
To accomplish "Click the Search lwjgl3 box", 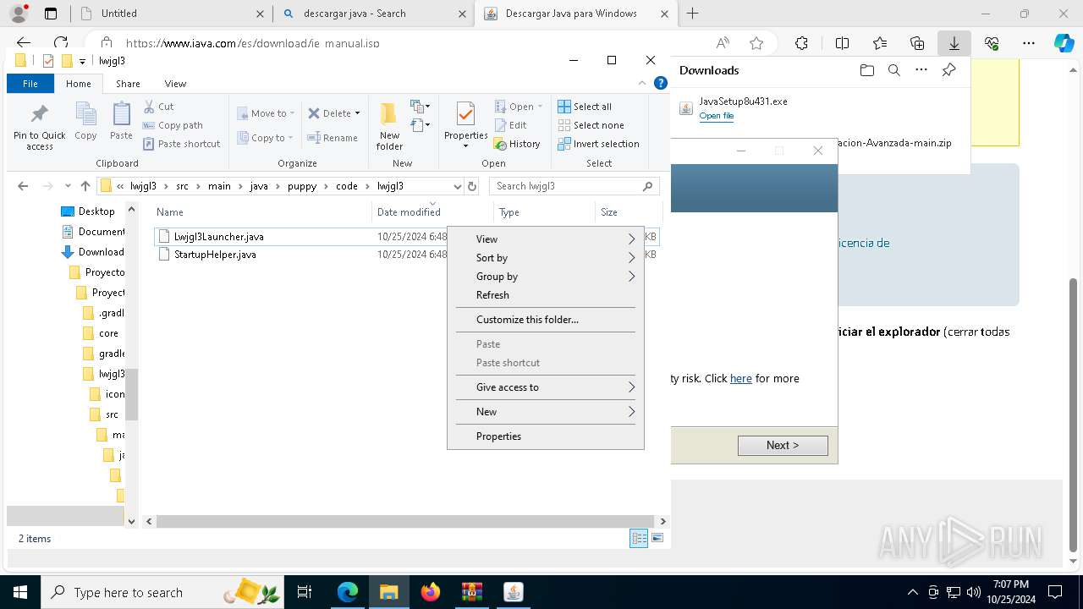I will tap(574, 186).
